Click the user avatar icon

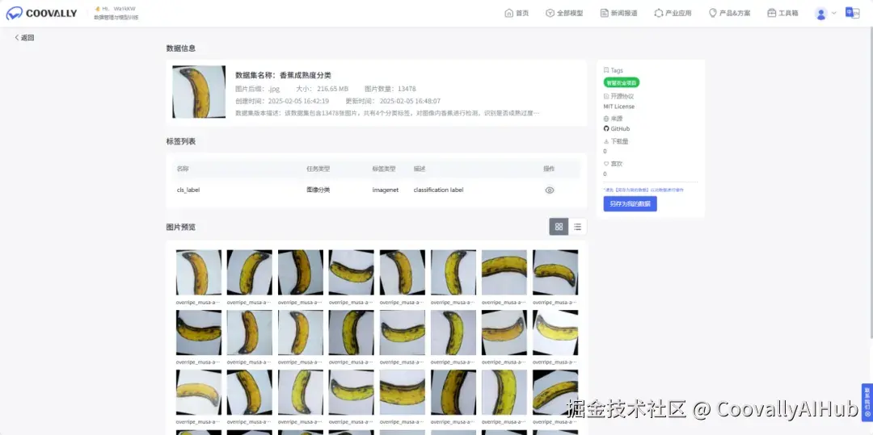[820, 14]
